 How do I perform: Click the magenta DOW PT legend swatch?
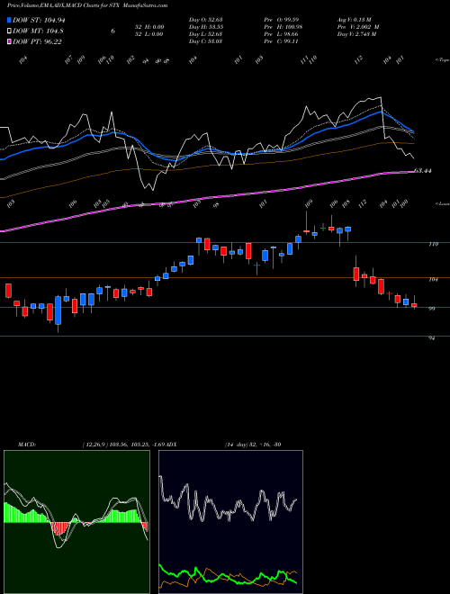tap(9, 41)
